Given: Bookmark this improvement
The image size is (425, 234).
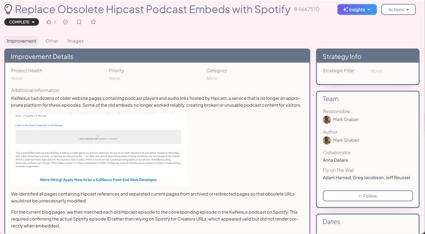Looking at the screenshot, I should (x=79, y=22).
